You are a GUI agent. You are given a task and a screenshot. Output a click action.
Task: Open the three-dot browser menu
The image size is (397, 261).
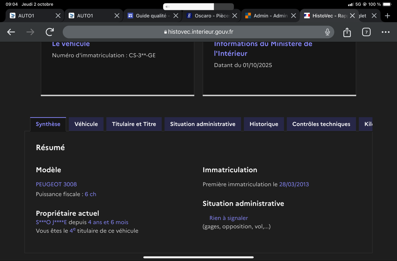point(385,32)
